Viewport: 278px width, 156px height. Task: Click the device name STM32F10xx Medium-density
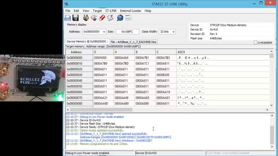(228, 25)
